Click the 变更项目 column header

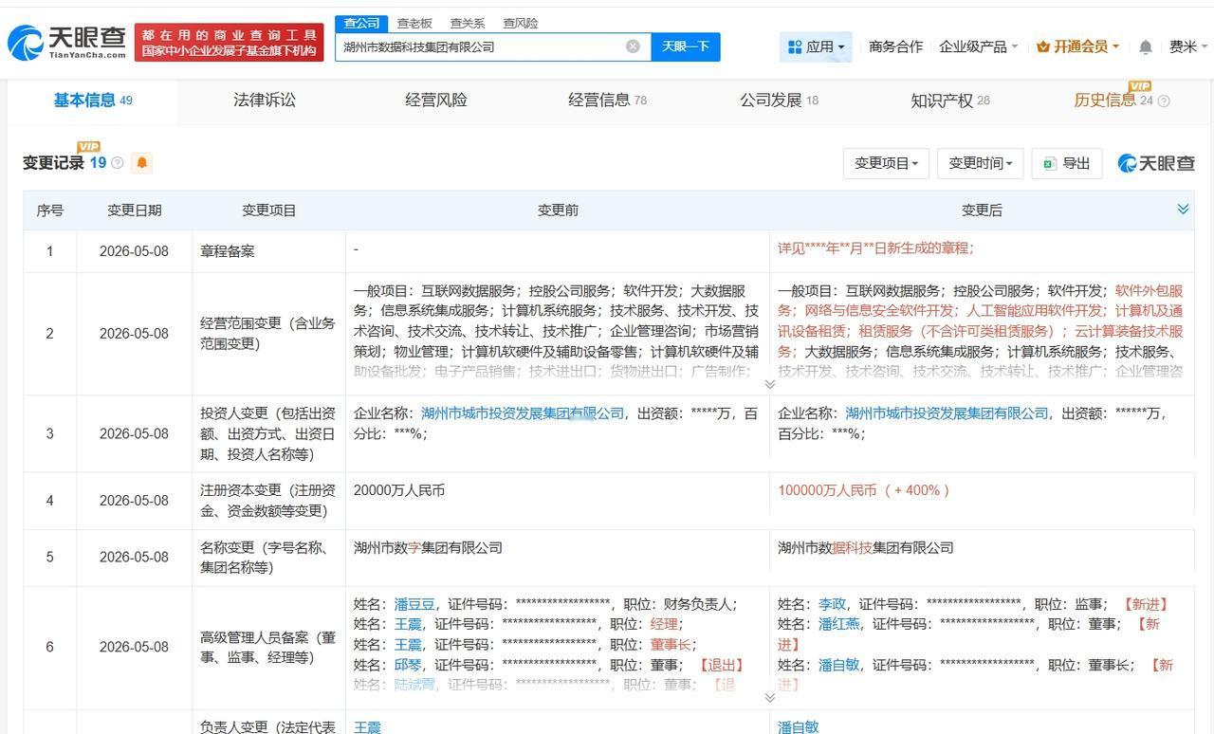(x=268, y=211)
